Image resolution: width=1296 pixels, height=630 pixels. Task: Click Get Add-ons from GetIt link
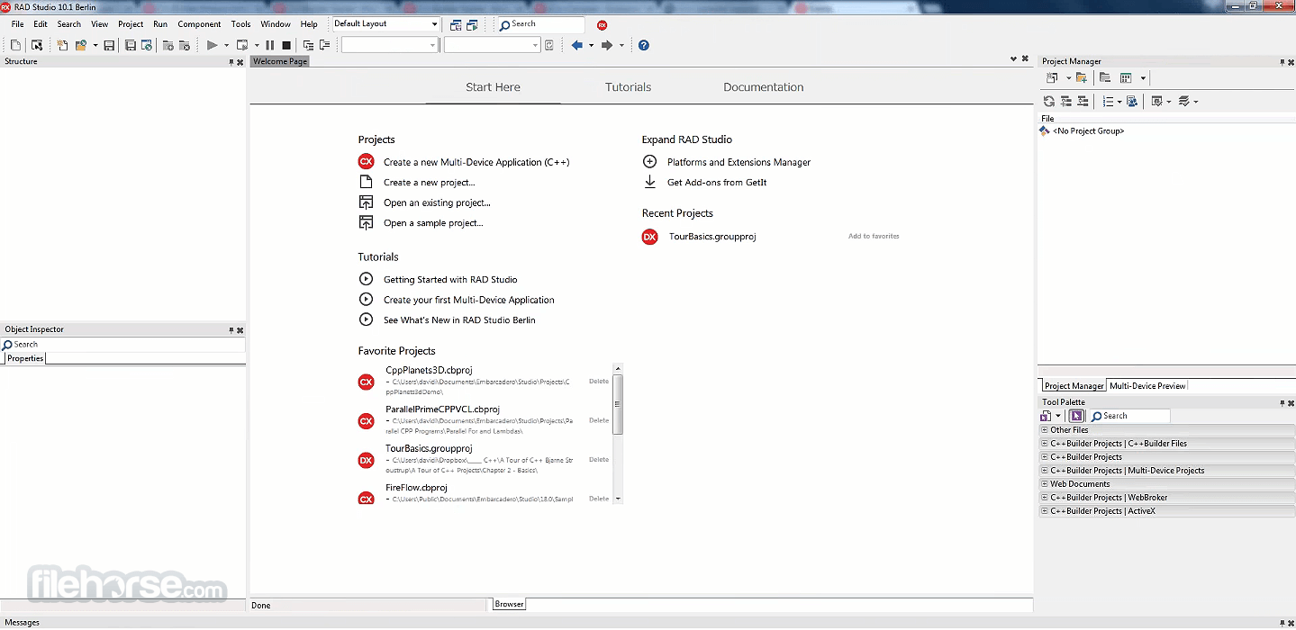coord(717,182)
